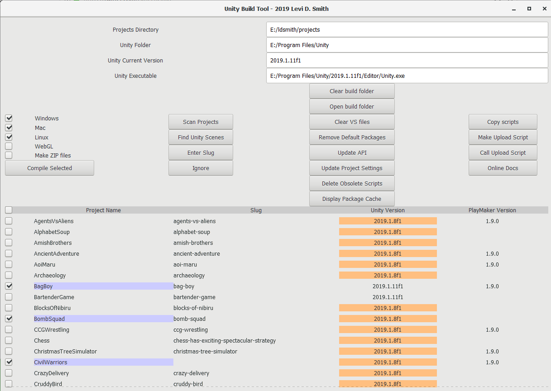551x391 pixels.
Task: Click Find Unity Scenes
Action: (200, 137)
